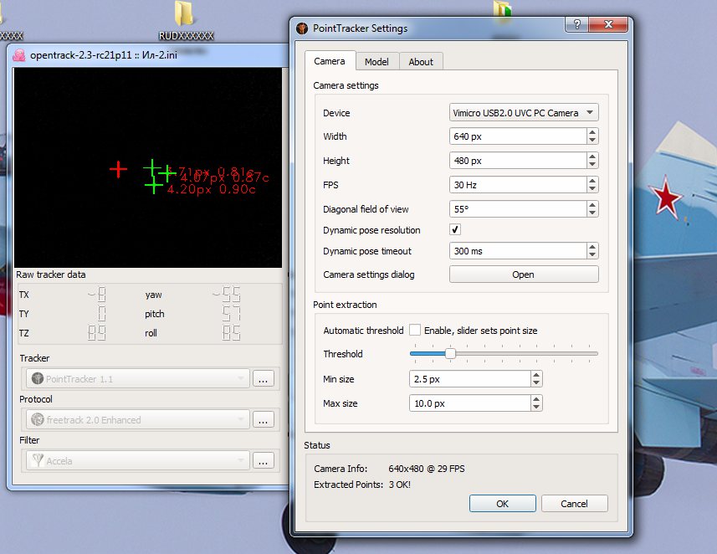Toggle Dynamic pose resolution checkbox
717x554 pixels.
point(455,229)
